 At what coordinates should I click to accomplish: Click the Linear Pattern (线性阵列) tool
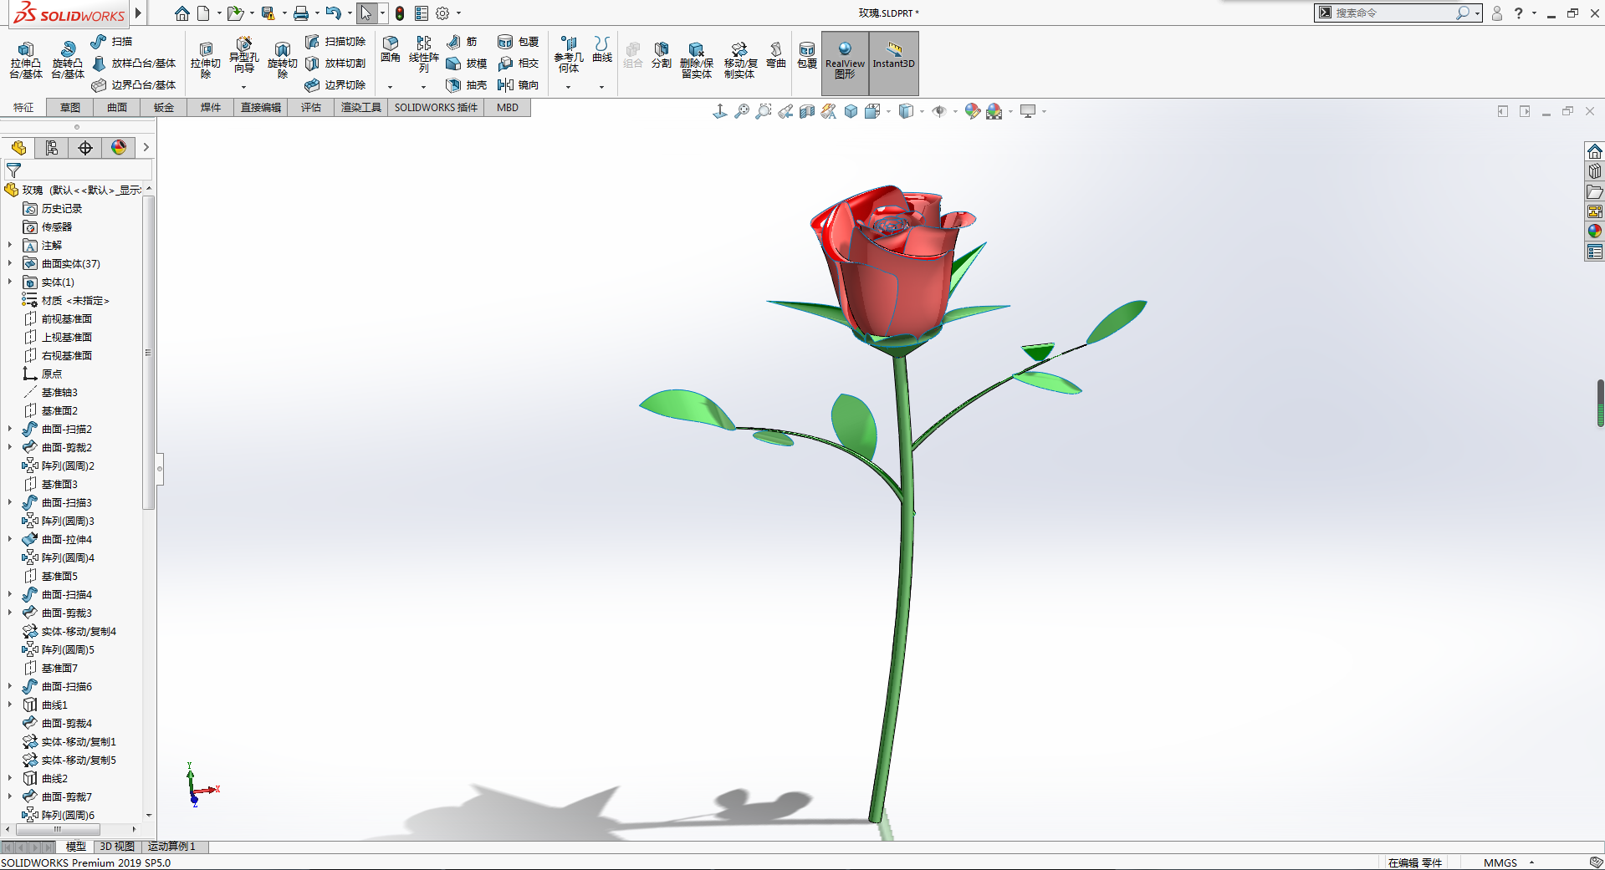(424, 54)
